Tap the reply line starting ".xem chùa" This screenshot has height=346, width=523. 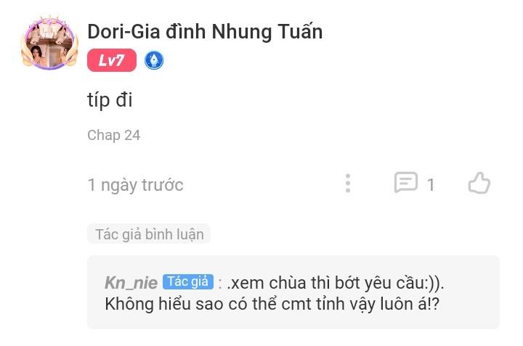pos(335,284)
